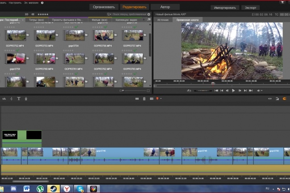Click the Импортировать button
Screen dimensions: 290x193
pos(225,8)
